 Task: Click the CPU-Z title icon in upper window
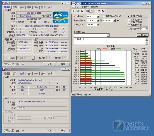(x=4, y=3)
